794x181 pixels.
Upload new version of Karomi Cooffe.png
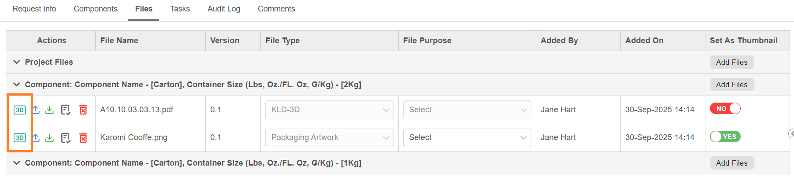click(x=36, y=138)
